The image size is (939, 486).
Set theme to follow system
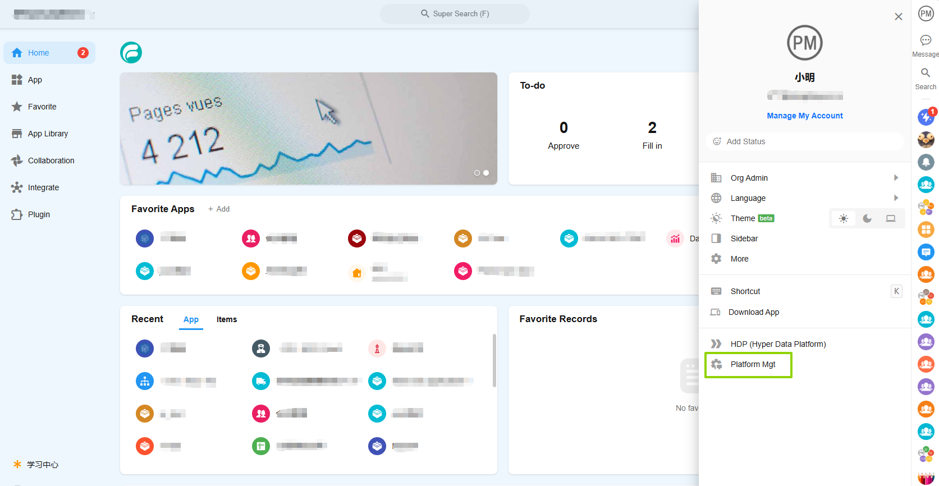tap(891, 218)
